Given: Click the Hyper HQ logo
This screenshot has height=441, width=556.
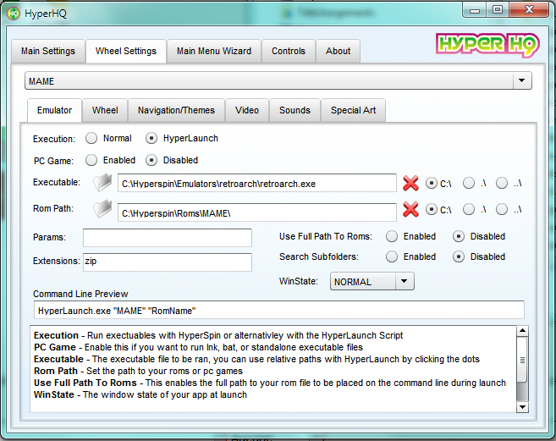Looking at the screenshot, I should pyautogui.click(x=487, y=45).
